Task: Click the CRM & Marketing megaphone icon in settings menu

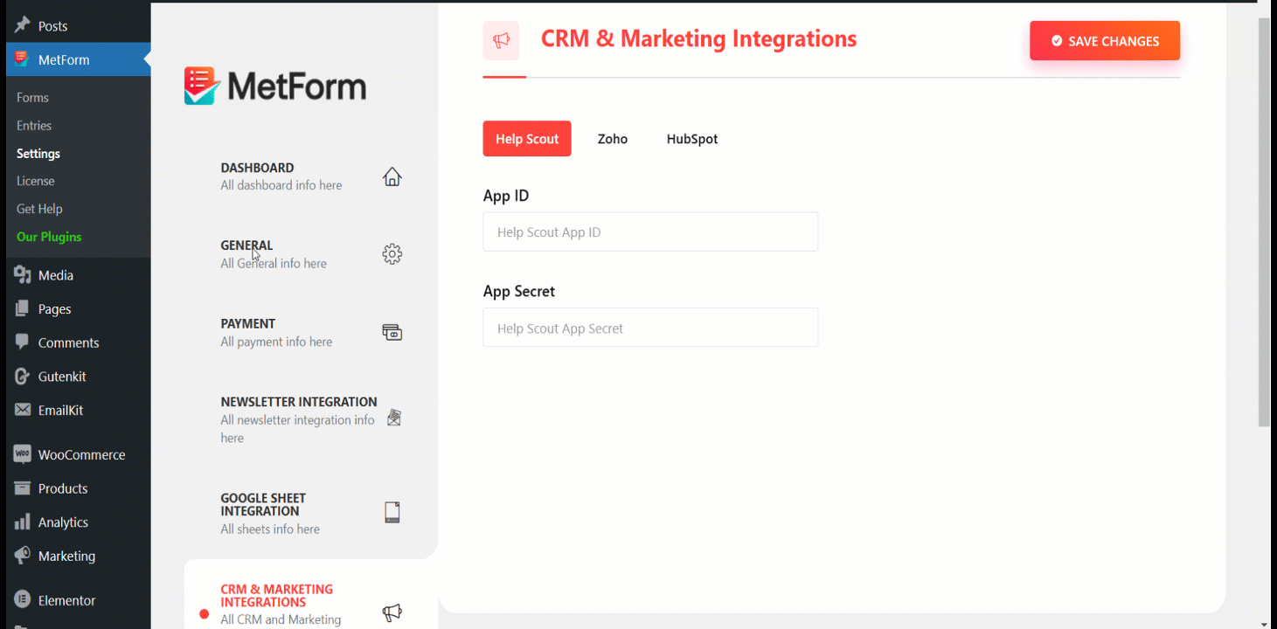Action: (x=392, y=613)
